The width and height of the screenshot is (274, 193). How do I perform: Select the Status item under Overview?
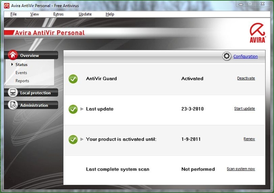click(21, 65)
